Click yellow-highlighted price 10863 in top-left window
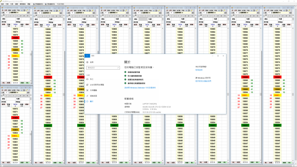 pos(15,56)
